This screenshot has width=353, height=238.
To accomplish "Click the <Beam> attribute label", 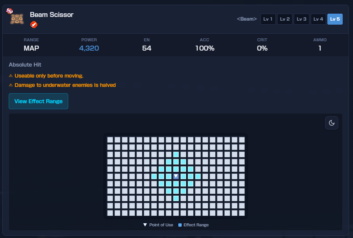I will tap(247, 19).
